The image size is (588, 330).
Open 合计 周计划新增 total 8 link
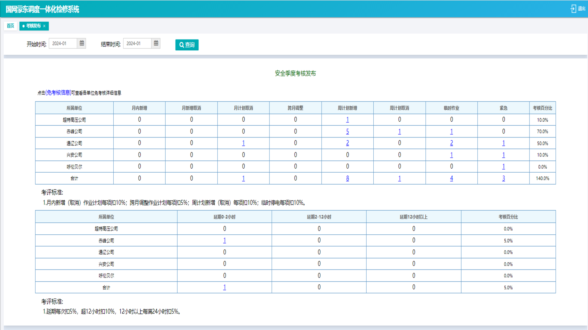[x=347, y=178]
